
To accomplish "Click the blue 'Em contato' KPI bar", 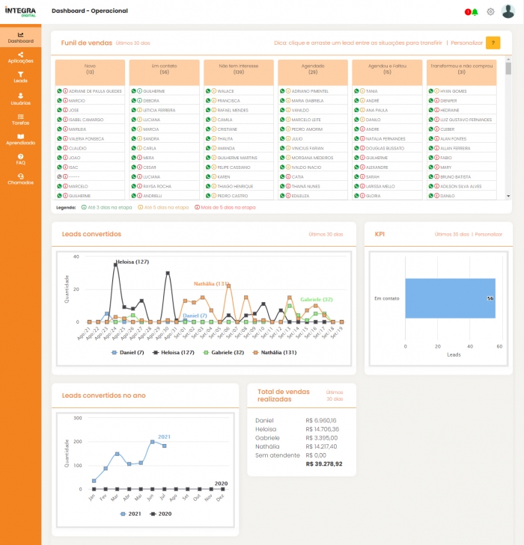I will tap(450, 298).
